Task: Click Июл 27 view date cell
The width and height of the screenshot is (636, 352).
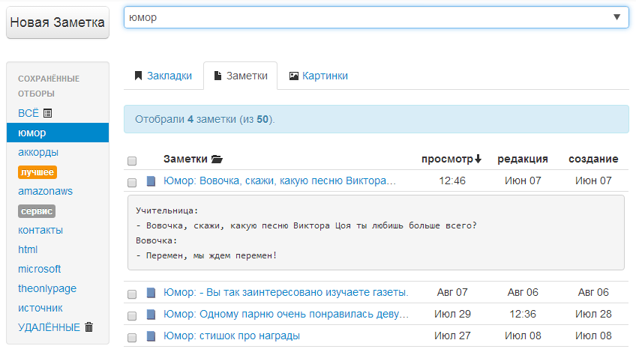Action: click(x=452, y=336)
